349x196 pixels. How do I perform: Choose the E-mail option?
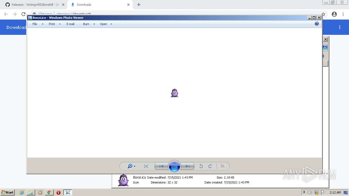70,24
